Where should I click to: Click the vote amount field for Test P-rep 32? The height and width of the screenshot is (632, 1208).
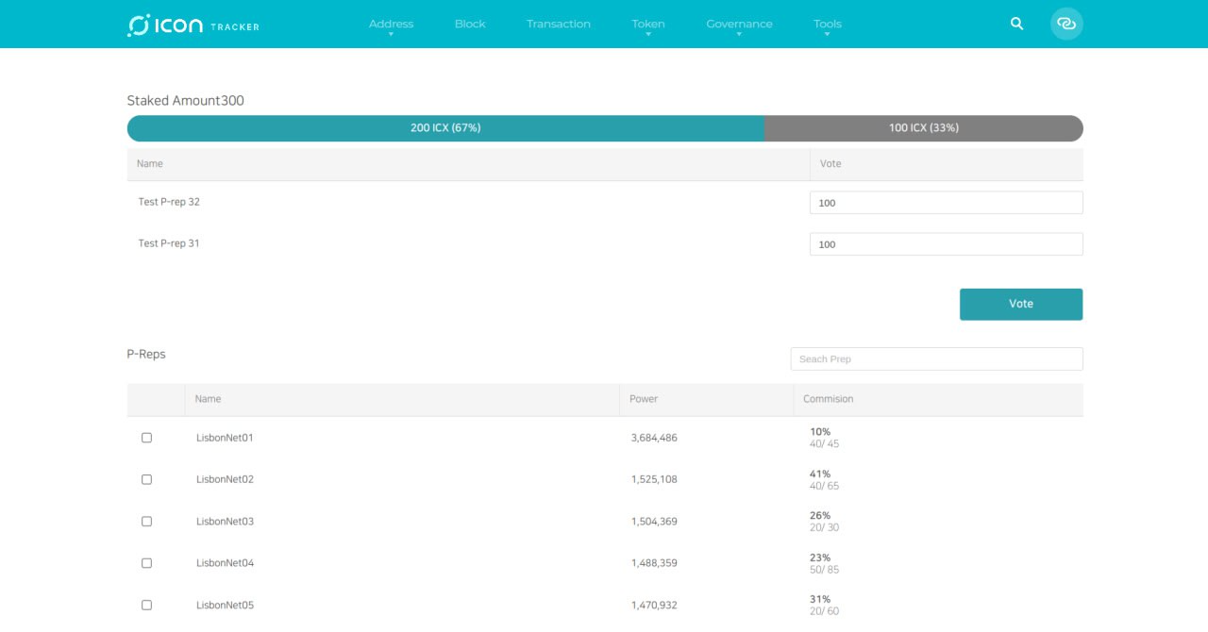pyautogui.click(x=946, y=203)
